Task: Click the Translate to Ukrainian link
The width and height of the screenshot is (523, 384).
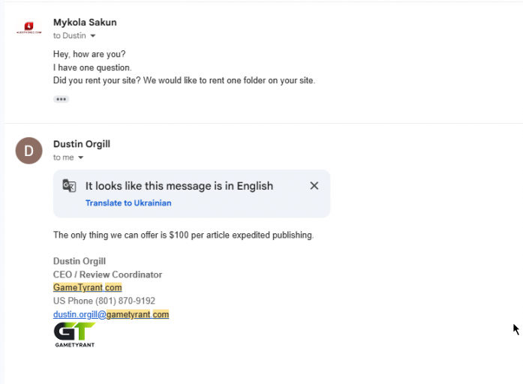Action: point(128,203)
